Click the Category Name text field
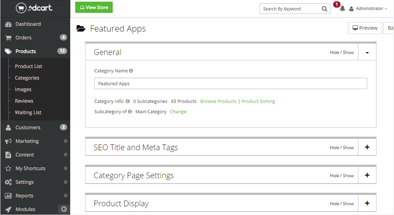The width and height of the screenshot is (394, 215). [x=231, y=83]
